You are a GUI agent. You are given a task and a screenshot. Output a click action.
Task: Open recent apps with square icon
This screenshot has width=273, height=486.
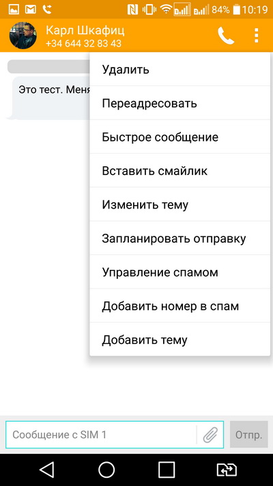(x=167, y=470)
